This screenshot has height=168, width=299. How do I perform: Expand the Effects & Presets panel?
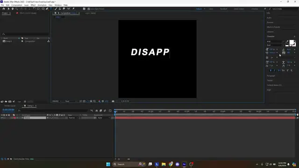273,27
